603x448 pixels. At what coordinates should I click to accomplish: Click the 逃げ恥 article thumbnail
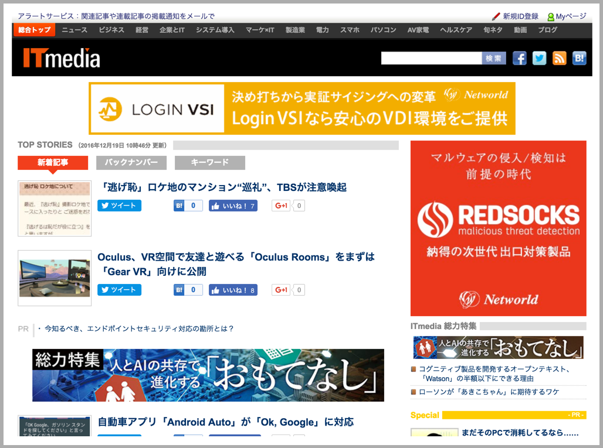55,208
